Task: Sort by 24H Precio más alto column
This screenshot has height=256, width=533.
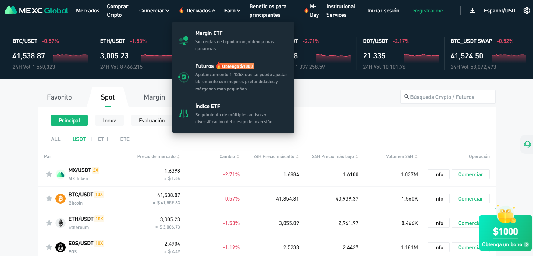Action: pos(276,156)
